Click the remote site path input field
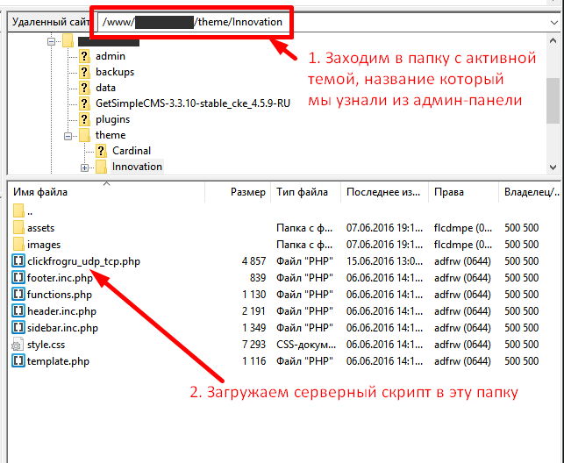Screen dimensions: 564x463 coord(195,19)
